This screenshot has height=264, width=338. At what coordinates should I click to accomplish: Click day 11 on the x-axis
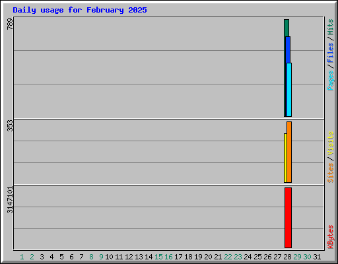point(119,257)
